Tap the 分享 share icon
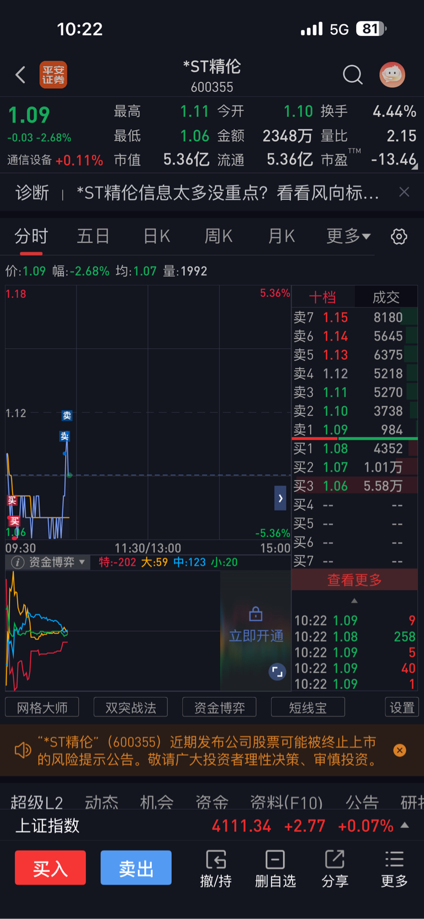The image size is (424, 919). [335, 869]
